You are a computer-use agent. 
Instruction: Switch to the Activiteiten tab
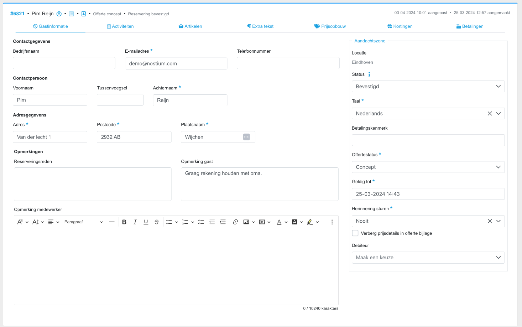tap(120, 26)
